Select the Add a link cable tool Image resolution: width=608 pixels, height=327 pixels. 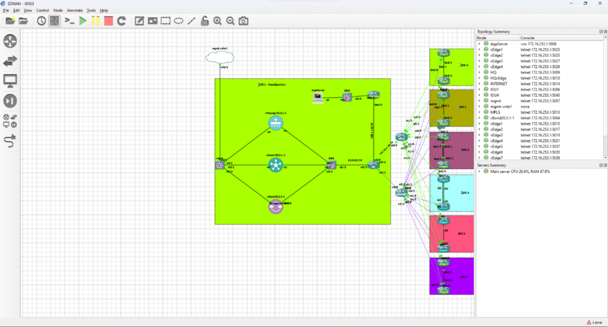(x=10, y=141)
